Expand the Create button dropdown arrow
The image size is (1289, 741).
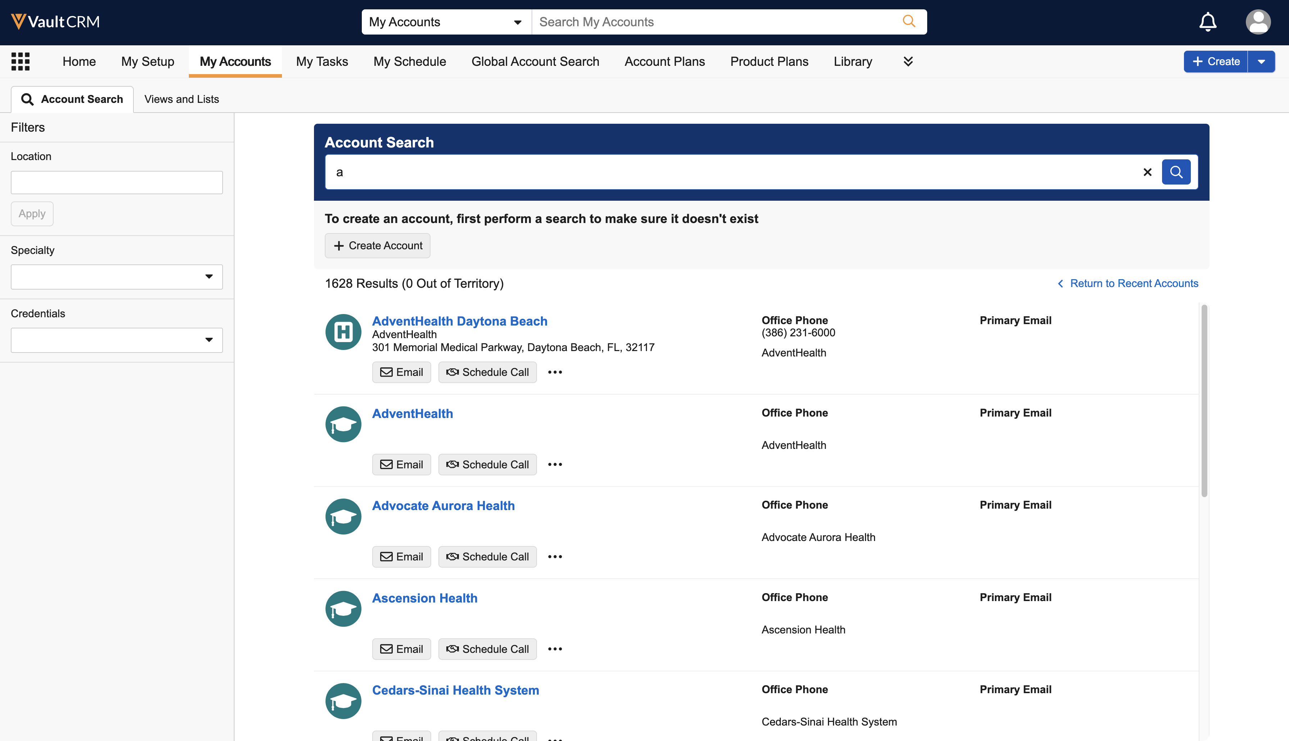1261,62
